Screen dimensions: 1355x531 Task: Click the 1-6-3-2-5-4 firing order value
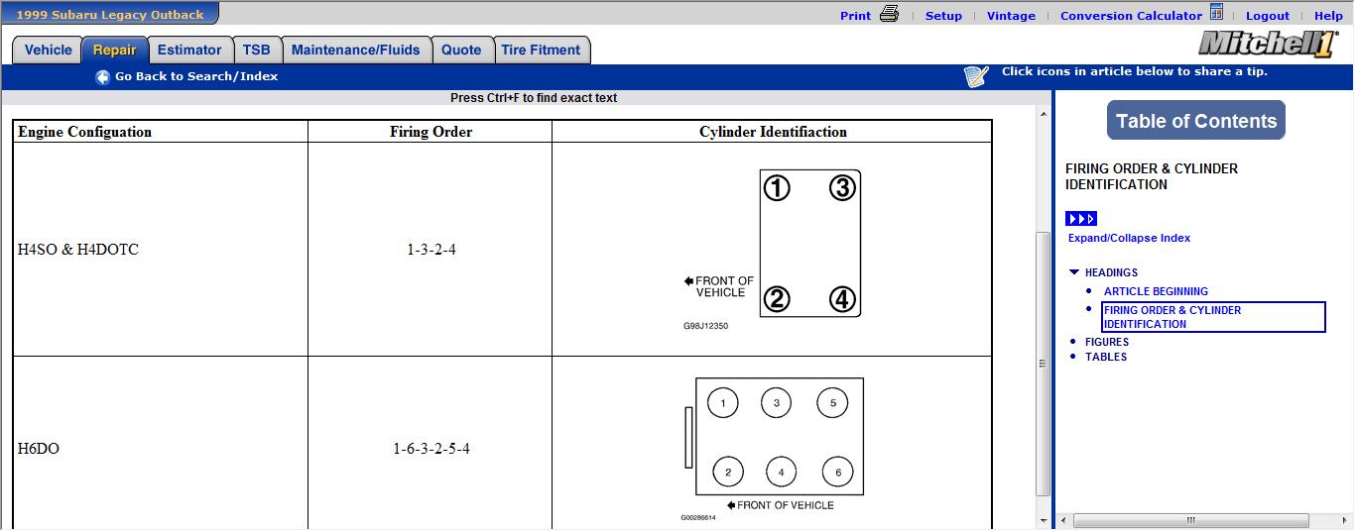[431, 449]
